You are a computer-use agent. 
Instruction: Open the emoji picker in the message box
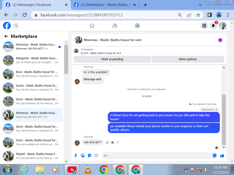tap(214, 155)
